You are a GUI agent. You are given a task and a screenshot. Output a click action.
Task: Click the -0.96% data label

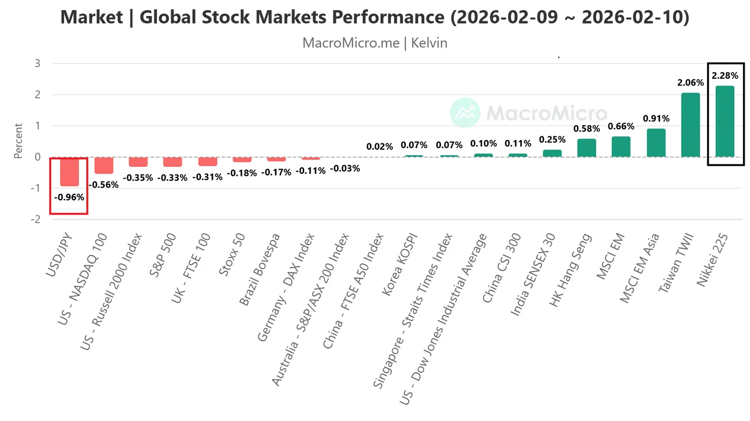(69, 197)
